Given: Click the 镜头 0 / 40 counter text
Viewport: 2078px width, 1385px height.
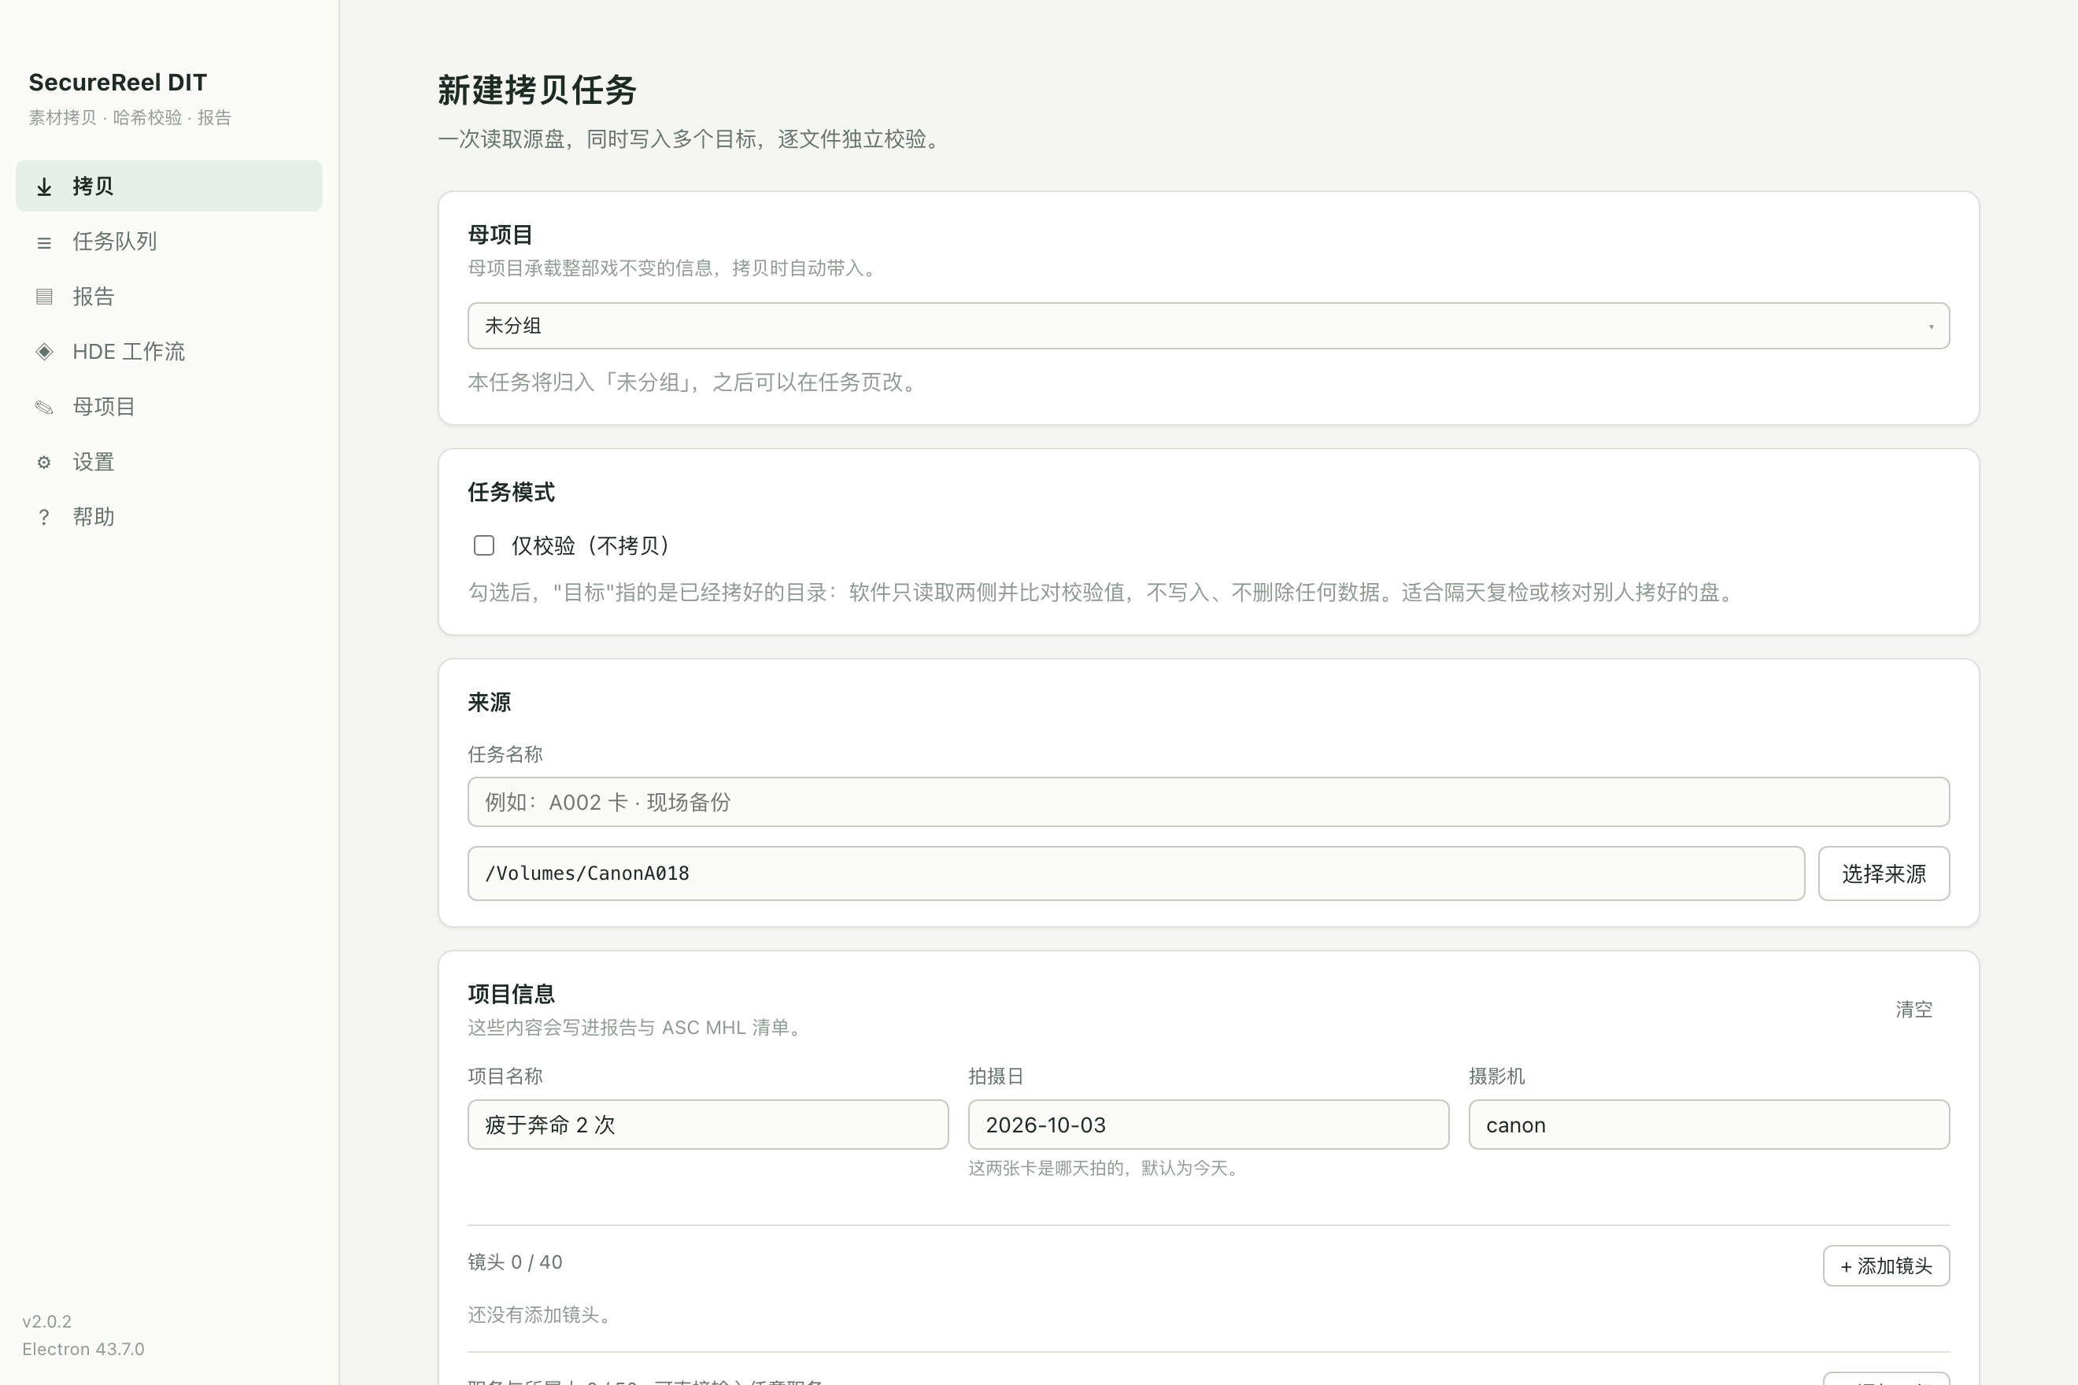Looking at the screenshot, I should pyautogui.click(x=515, y=1262).
